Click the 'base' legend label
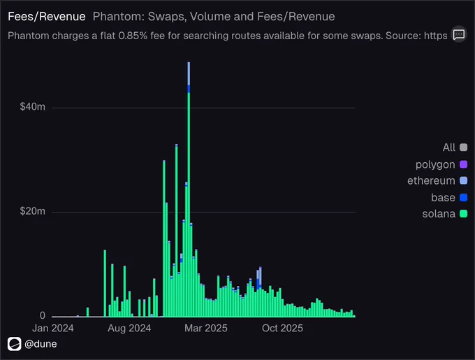The image size is (475, 360). 443,198
